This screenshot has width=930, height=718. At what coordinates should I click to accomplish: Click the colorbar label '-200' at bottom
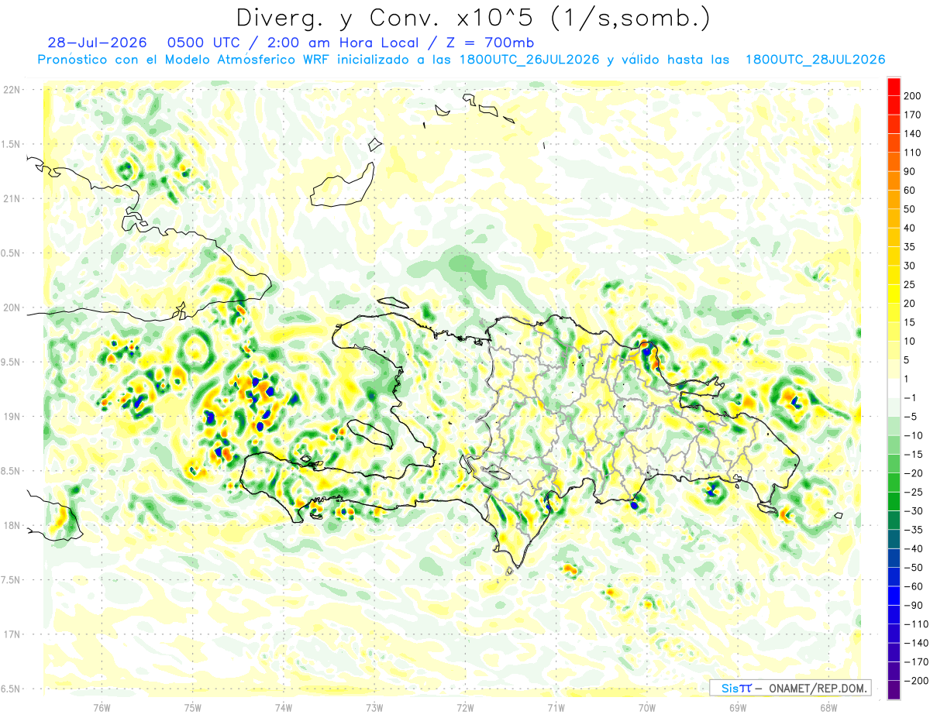tap(916, 680)
